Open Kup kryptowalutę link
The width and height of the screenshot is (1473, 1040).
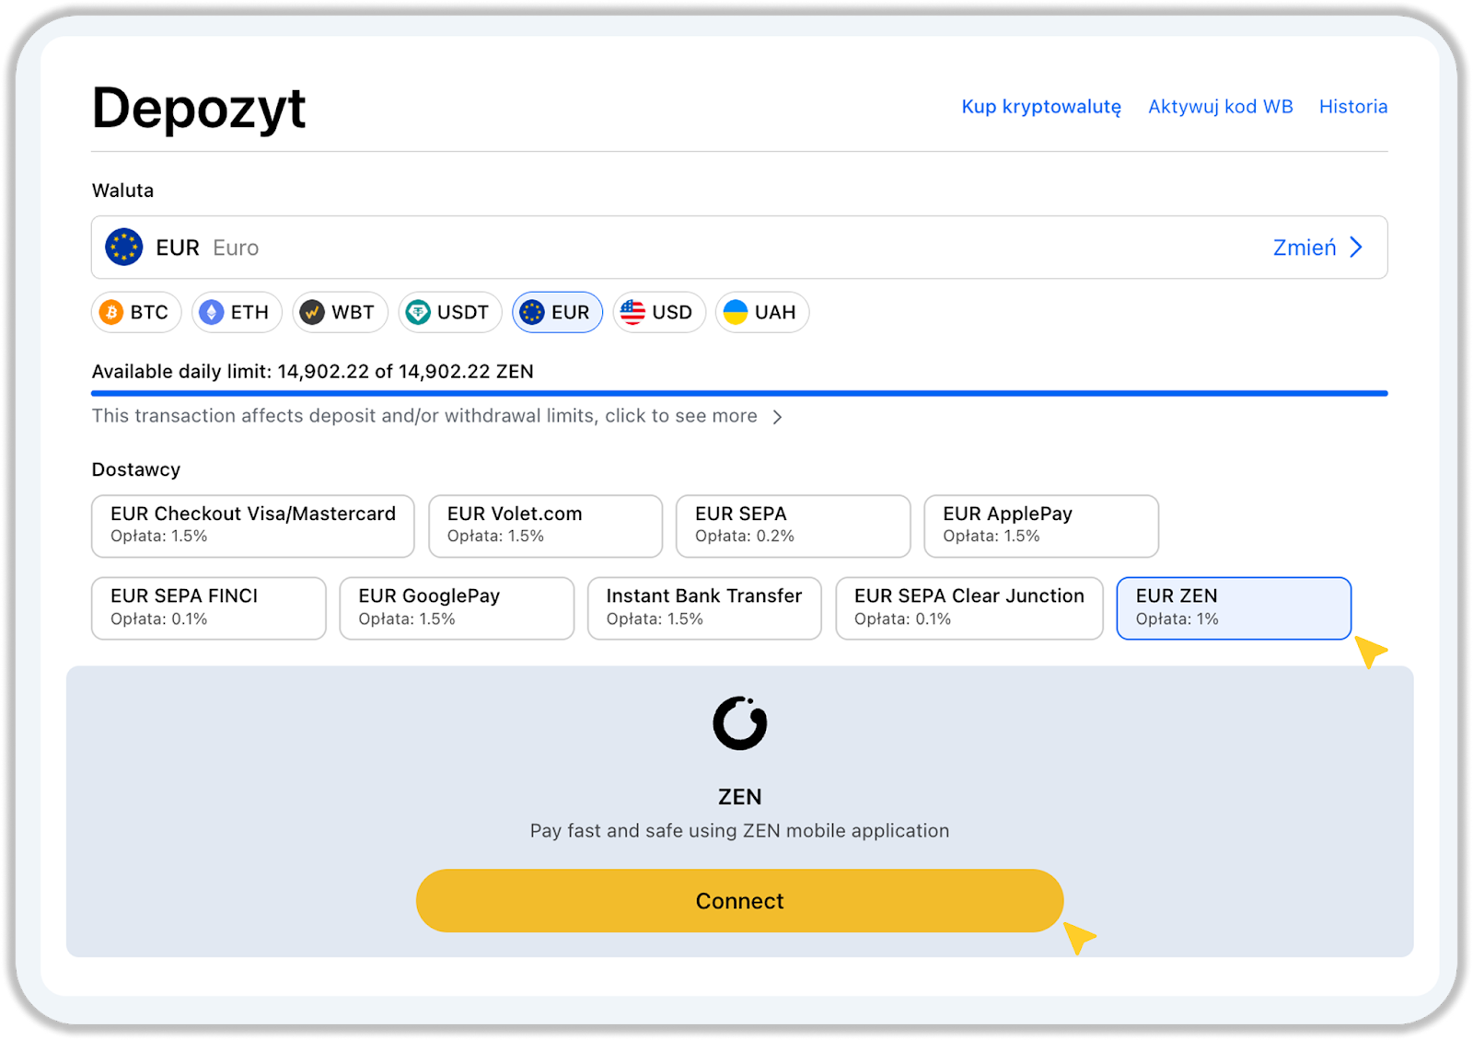[x=1041, y=107]
